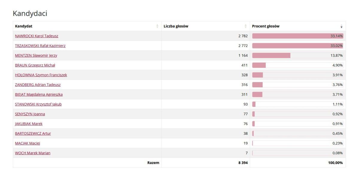This screenshot has width=359, height=173.
Task: Open NAWROCKI Karol Tadeusz candidate link
Action: pyautogui.click(x=36, y=36)
